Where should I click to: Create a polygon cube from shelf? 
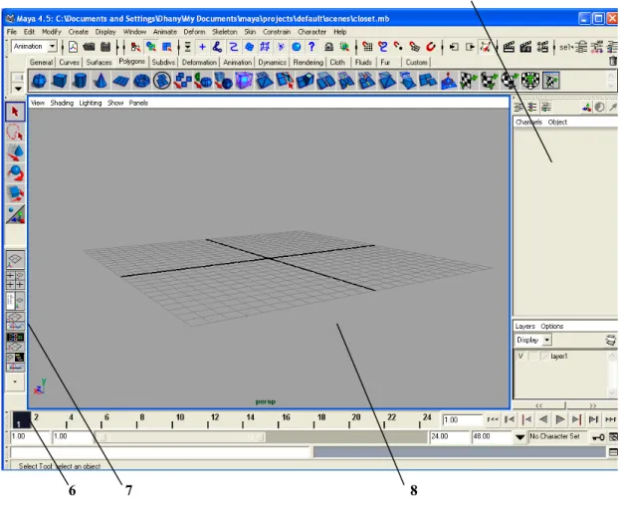click(60, 81)
